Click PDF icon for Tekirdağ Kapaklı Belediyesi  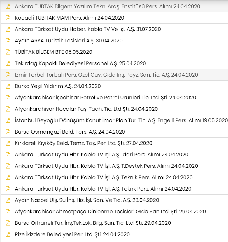(x=8, y=63)
